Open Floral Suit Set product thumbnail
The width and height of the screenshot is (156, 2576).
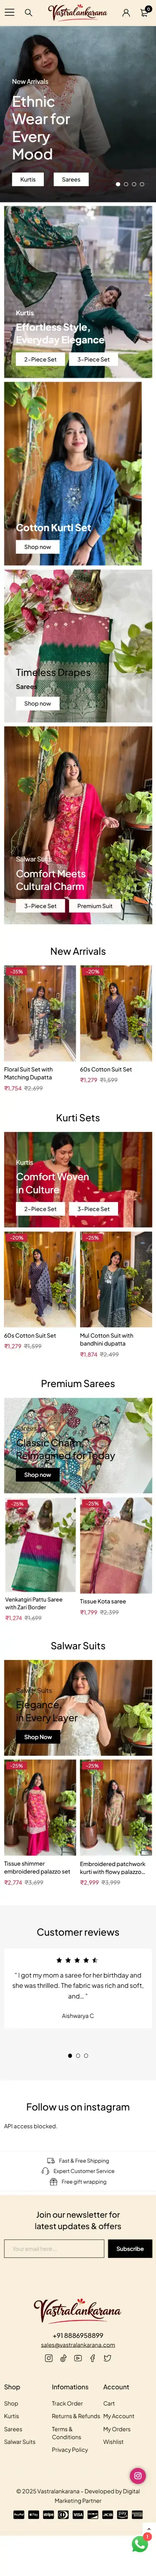(40, 1013)
